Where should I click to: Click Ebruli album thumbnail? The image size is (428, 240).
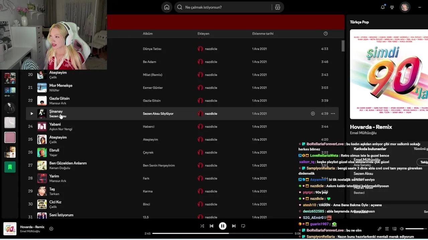tap(42, 152)
